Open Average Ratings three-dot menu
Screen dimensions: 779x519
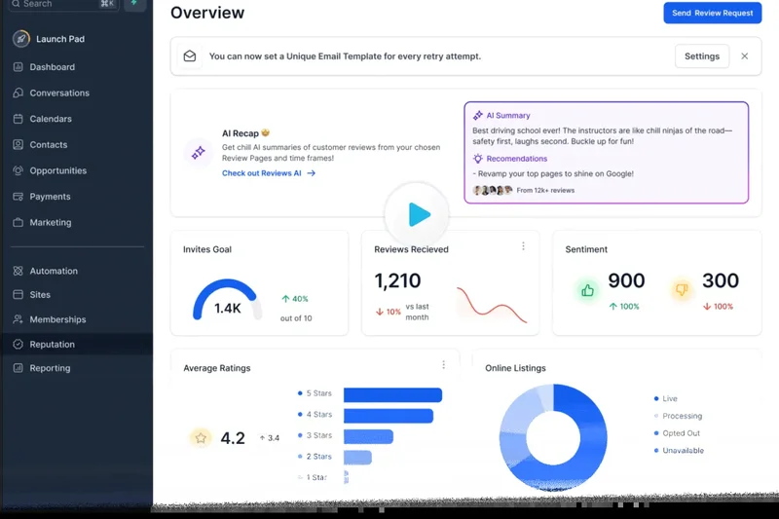click(x=443, y=365)
